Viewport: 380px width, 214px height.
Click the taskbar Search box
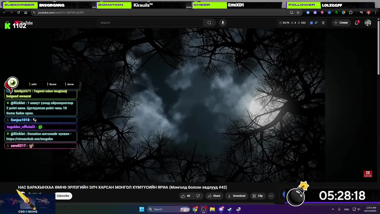(x=169, y=209)
